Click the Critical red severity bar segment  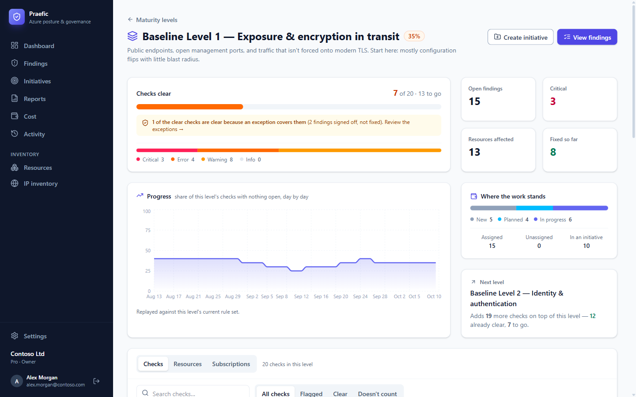pyautogui.click(x=167, y=150)
